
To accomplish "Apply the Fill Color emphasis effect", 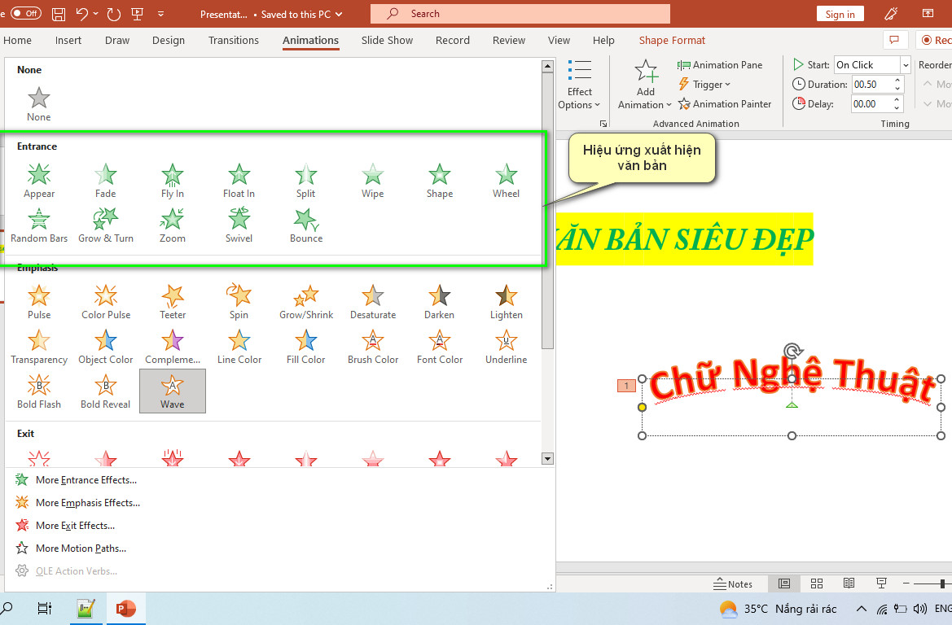I will (306, 347).
